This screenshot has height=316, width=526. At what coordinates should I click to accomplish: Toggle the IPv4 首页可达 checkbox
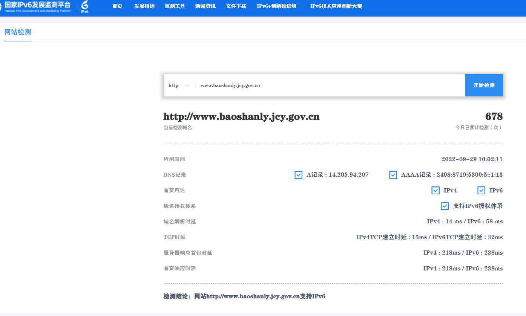point(436,191)
